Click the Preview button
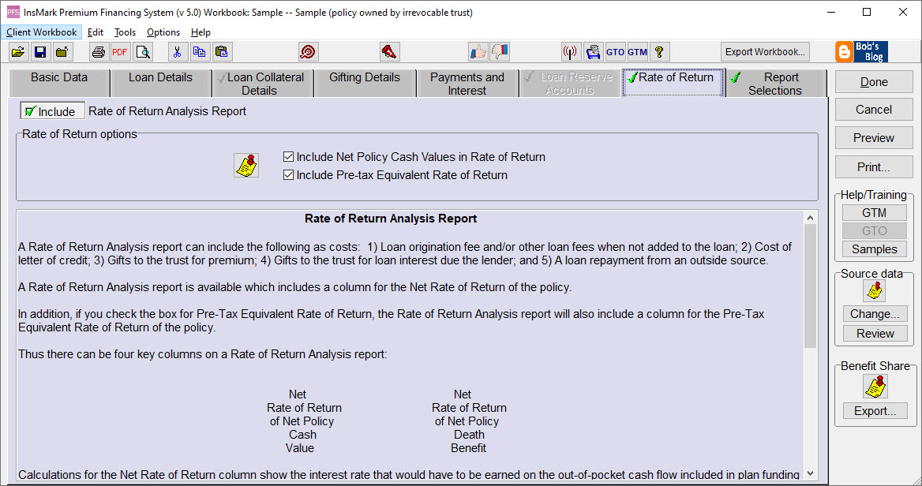Viewport: 922px width, 486px height. pyautogui.click(x=873, y=137)
